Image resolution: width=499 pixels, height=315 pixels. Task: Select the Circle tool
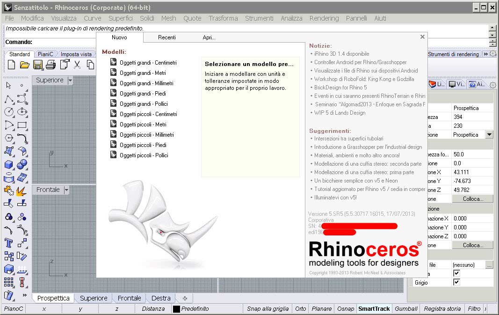click(9, 112)
